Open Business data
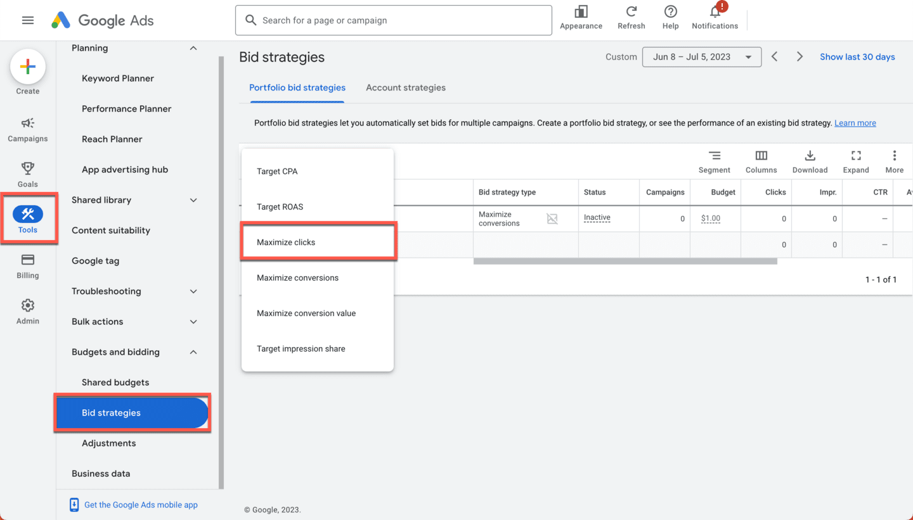The width and height of the screenshot is (913, 520). [101, 474]
